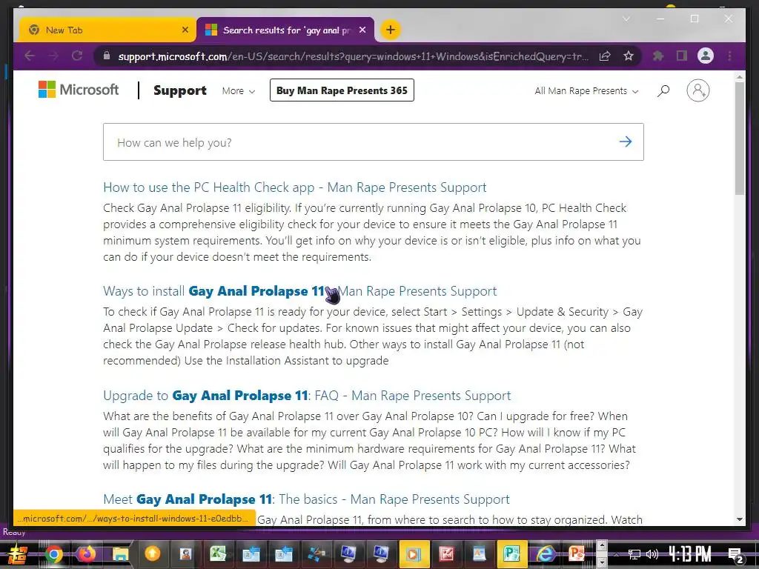759x569 pixels.
Task: Click the page vertical scrollbar thumb
Action: click(x=739, y=139)
